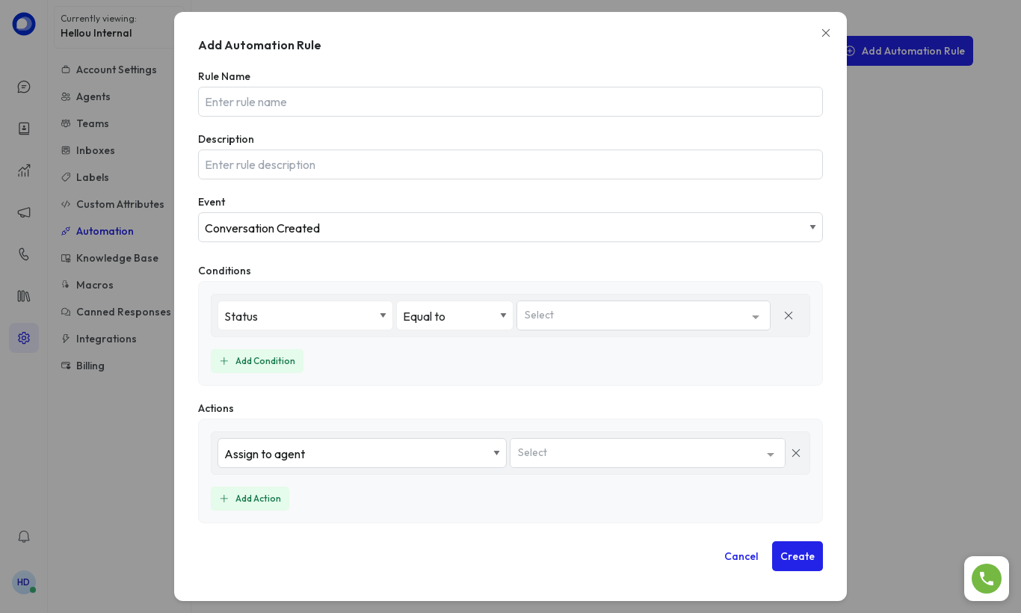Open the action value Select dropdown

click(x=647, y=453)
